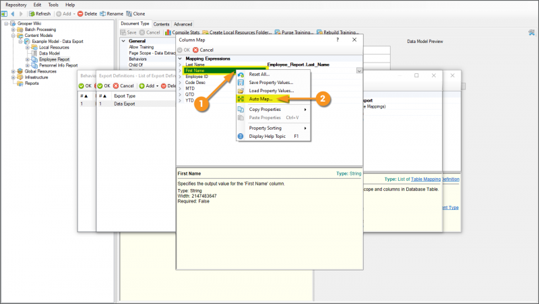Click the Batch Processing folder icon
The width and height of the screenshot is (539, 304).
pyautogui.click(x=20, y=30)
